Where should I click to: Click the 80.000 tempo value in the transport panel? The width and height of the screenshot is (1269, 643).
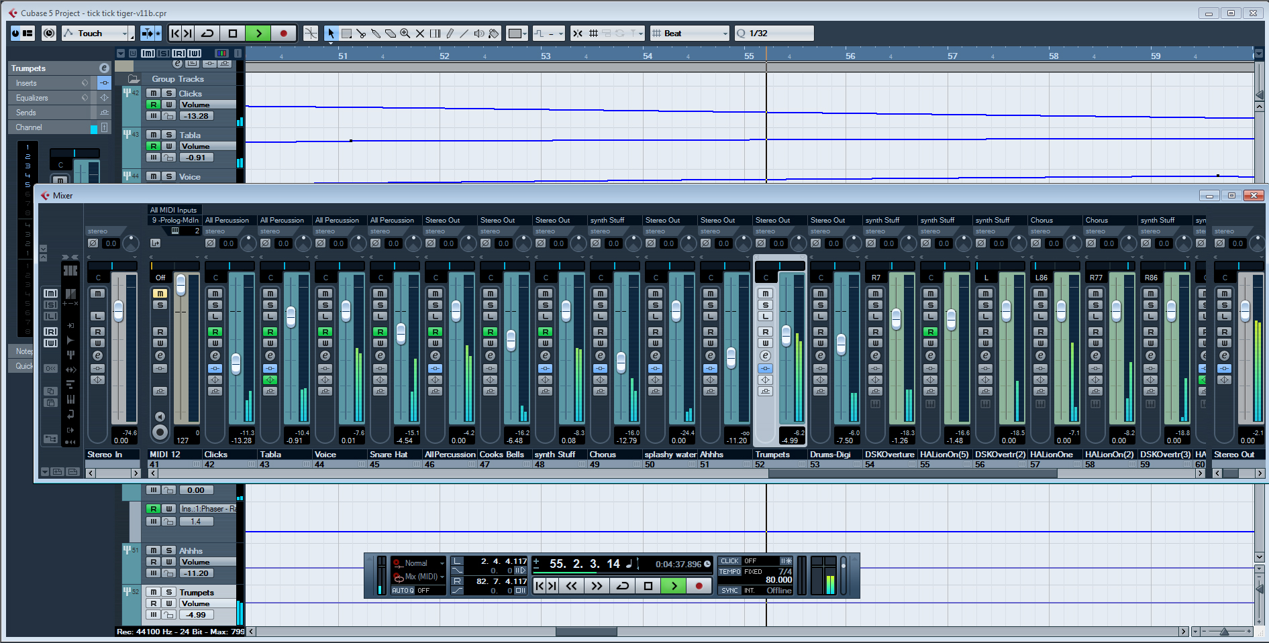click(x=778, y=580)
